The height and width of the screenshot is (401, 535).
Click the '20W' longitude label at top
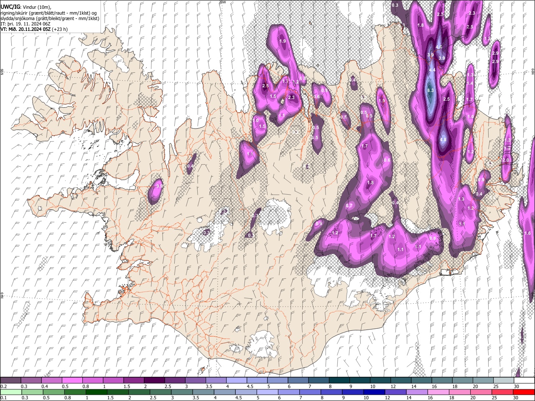(222, 2)
